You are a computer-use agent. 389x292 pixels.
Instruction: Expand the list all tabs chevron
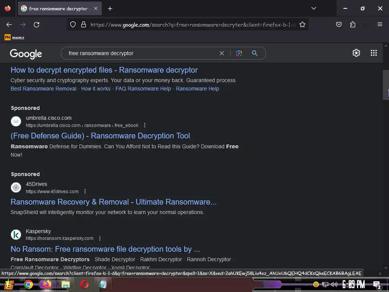tap(313, 8)
